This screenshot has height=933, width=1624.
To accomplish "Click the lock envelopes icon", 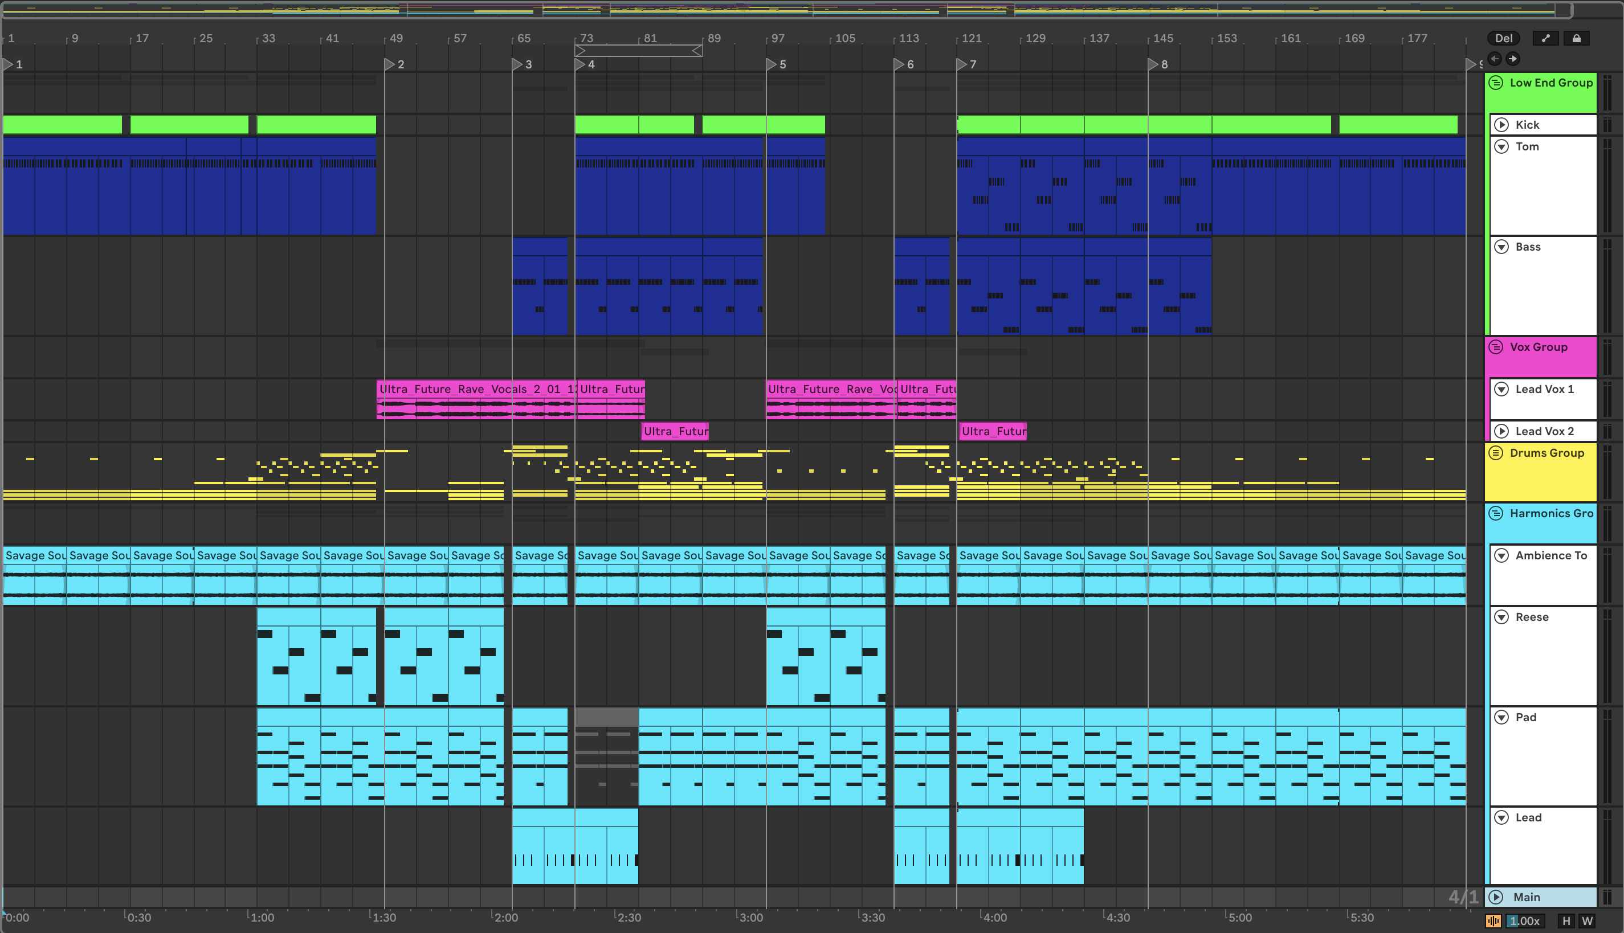I will [x=1576, y=39].
